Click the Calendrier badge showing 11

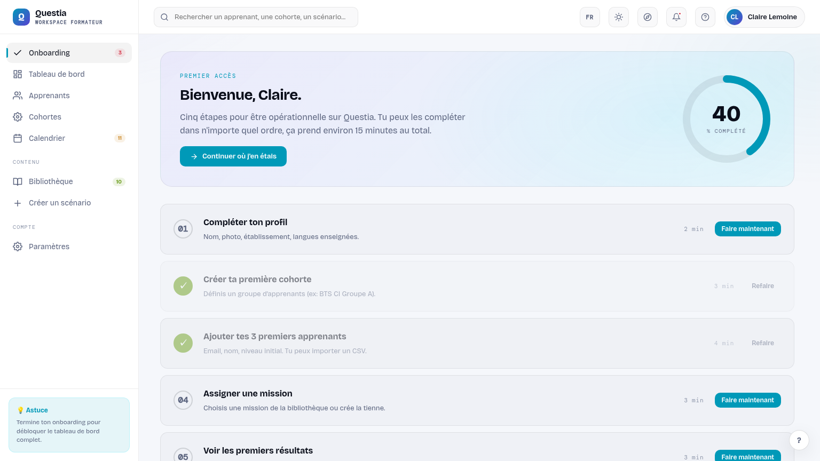pyautogui.click(x=120, y=138)
